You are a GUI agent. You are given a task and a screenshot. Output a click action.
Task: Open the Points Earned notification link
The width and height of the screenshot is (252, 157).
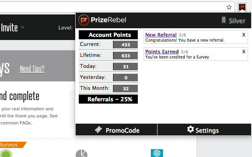tap(162, 52)
